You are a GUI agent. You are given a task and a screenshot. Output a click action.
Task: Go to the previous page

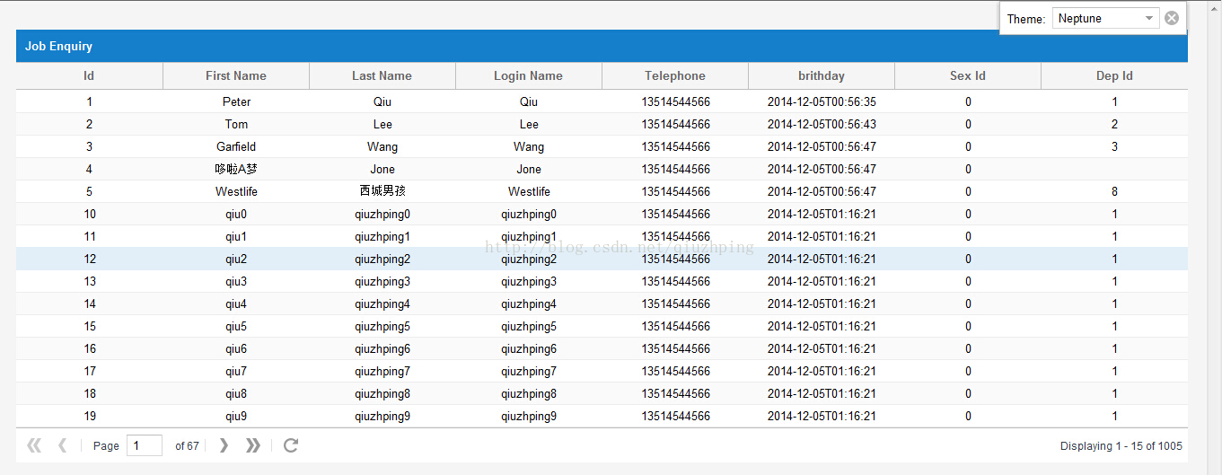click(x=62, y=445)
